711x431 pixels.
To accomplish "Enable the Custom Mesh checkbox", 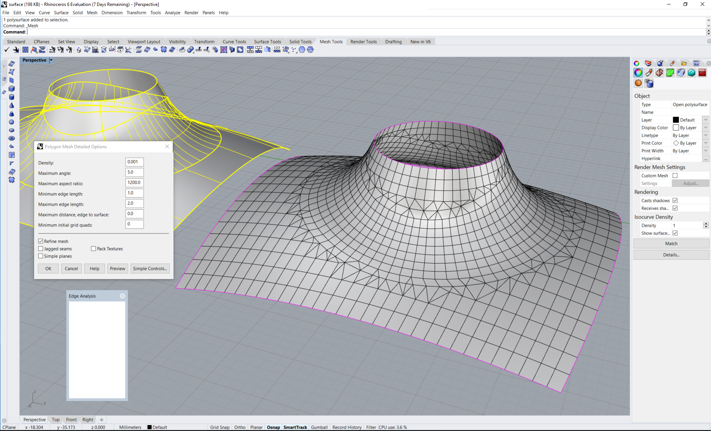I will pos(675,176).
